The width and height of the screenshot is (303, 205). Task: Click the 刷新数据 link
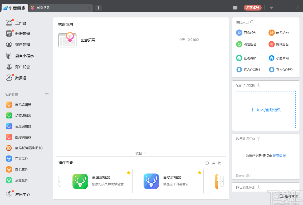(279, 155)
